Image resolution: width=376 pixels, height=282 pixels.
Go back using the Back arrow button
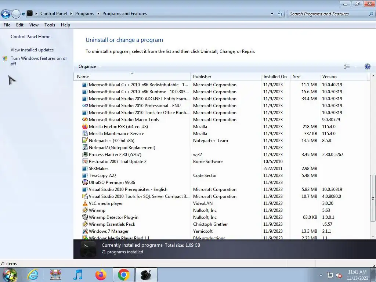coord(6,14)
